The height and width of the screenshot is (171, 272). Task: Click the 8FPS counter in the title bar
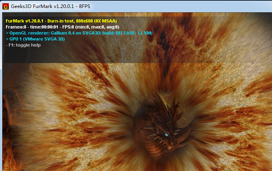click(x=85, y=6)
